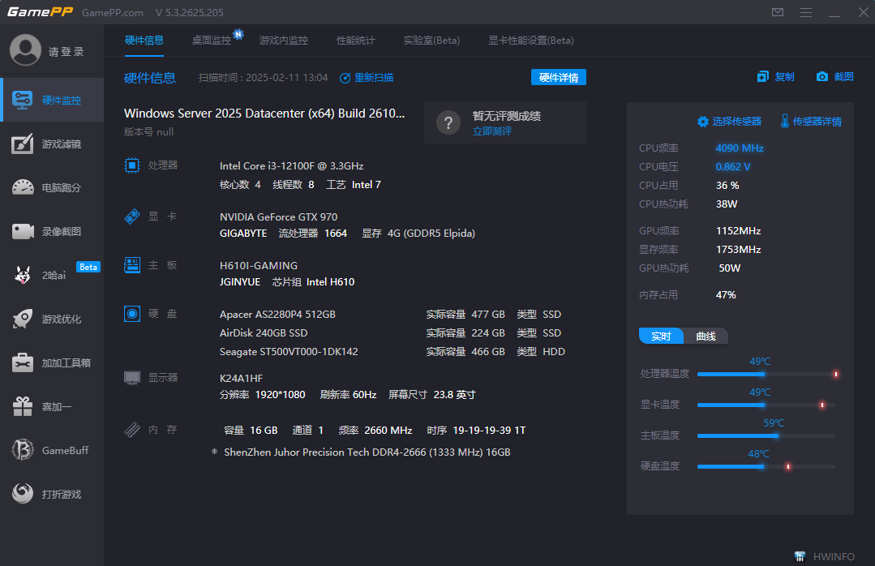Click the NVIDIA GeForce GTX 970 text
This screenshot has width=875, height=566.
click(278, 217)
